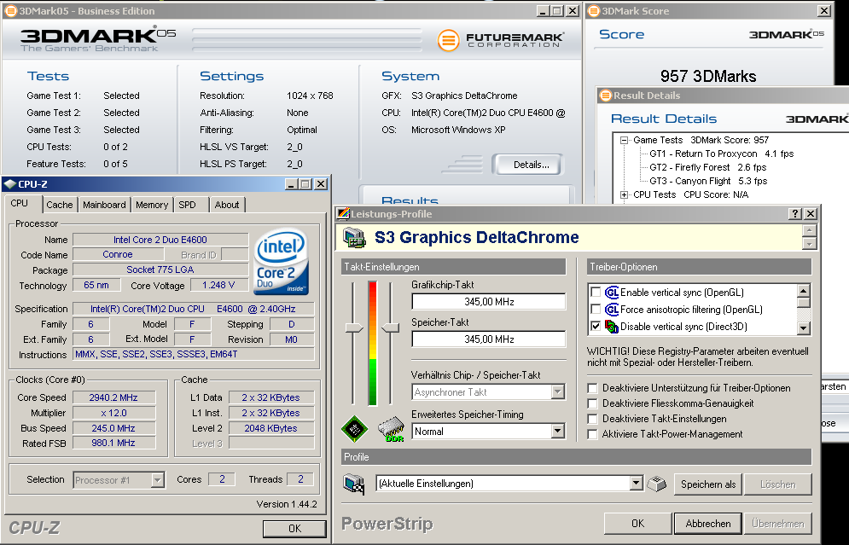Click the Multiplier x 12.0 value
This screenshot has width=849, height=545.
pyautogui.click(x=114, y=413)
